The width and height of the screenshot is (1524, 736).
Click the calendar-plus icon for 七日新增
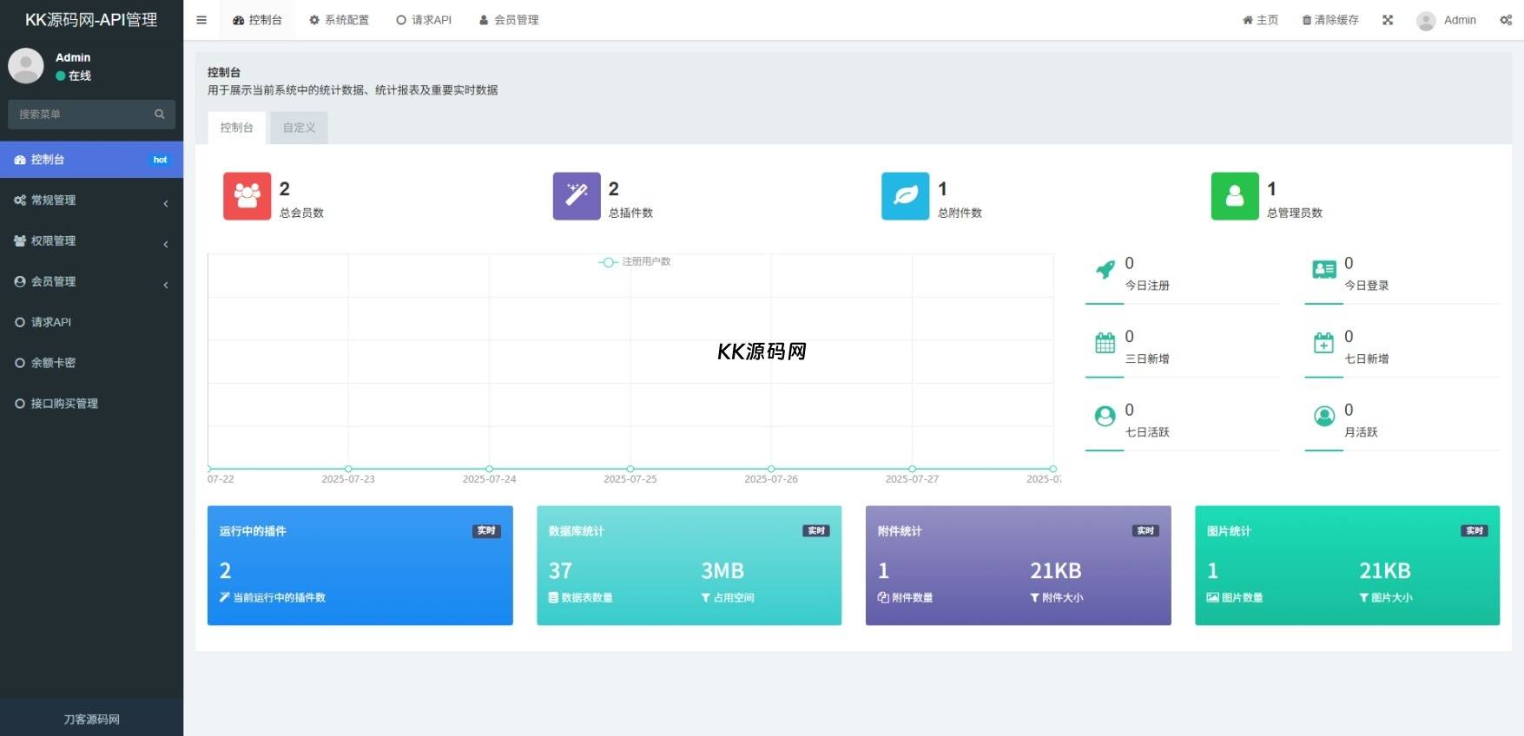tap(1324, 343)
